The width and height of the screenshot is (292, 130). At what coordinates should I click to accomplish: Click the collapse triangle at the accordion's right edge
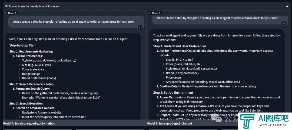tap(287, 6)
